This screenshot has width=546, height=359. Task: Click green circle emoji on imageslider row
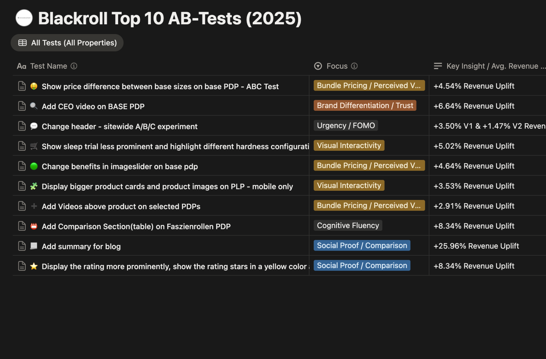click(x=34, y=166)
